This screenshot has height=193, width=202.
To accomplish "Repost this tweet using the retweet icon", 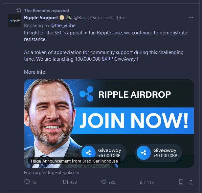I will click(65, 182).
